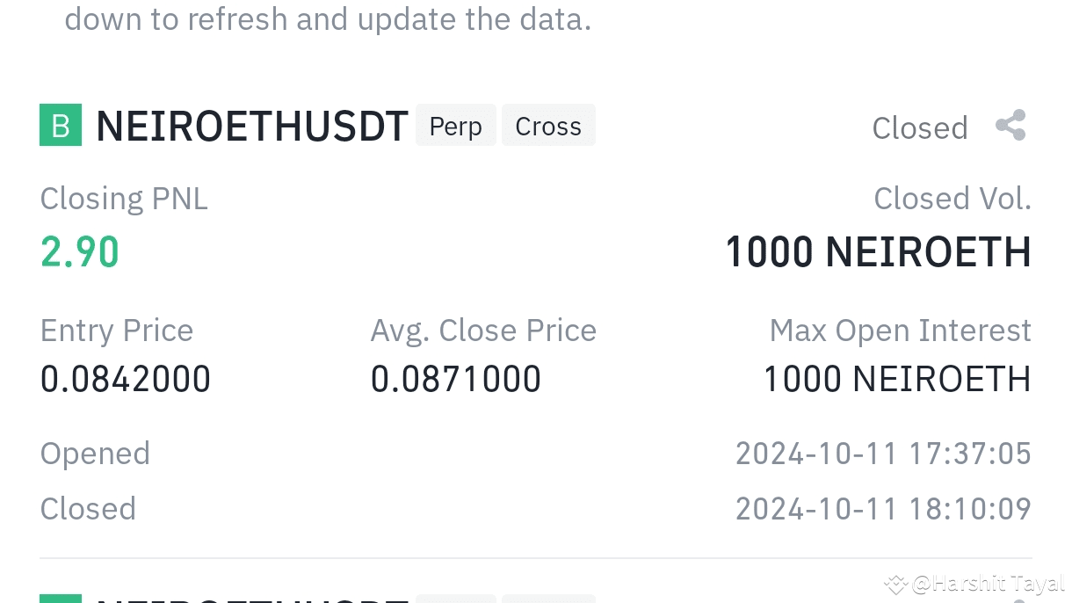Select the NEIROETHUSDT pair title

coord(252,125)
